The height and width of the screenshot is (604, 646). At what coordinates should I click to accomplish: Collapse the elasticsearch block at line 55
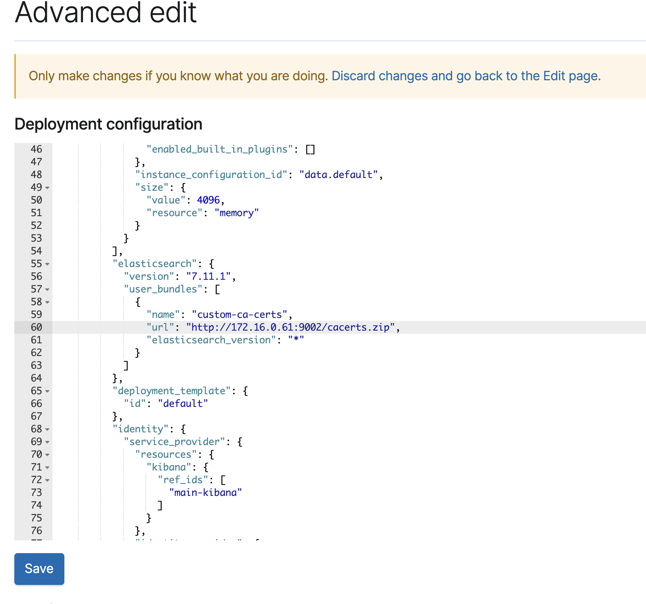(x=47, y=264)
